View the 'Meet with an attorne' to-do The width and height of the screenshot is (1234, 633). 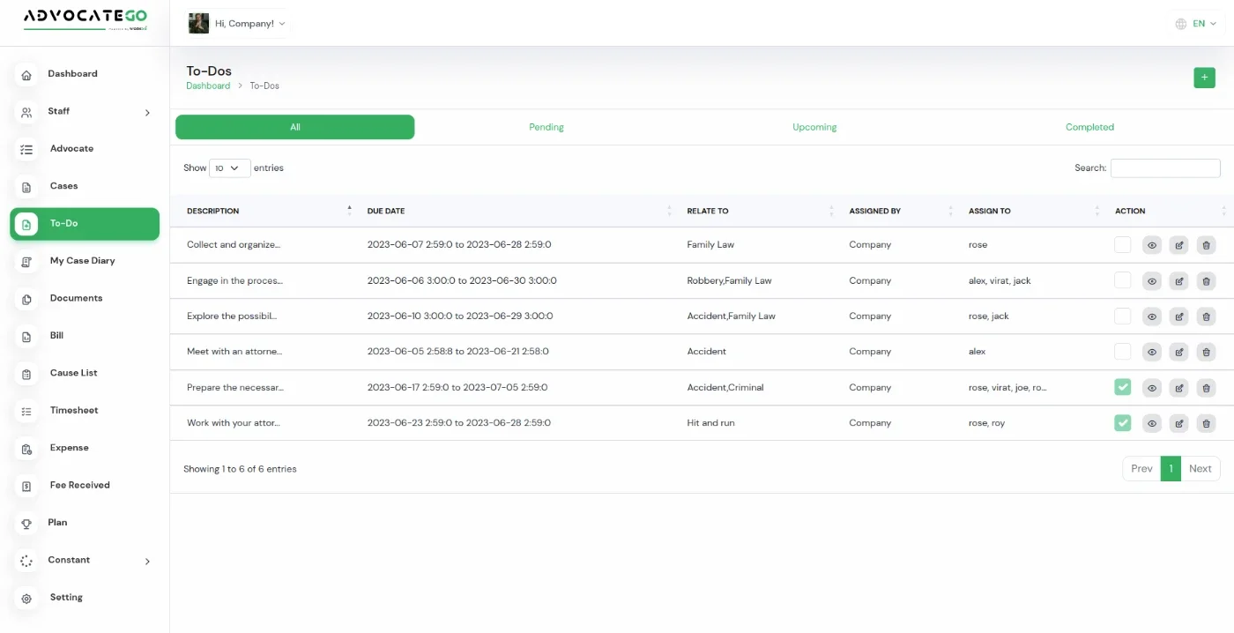coord(1151,352)
